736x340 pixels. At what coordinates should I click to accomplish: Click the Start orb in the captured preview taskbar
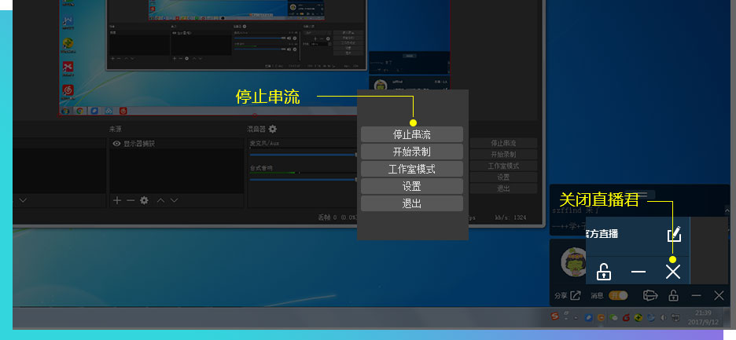click(x=65, y=112)
